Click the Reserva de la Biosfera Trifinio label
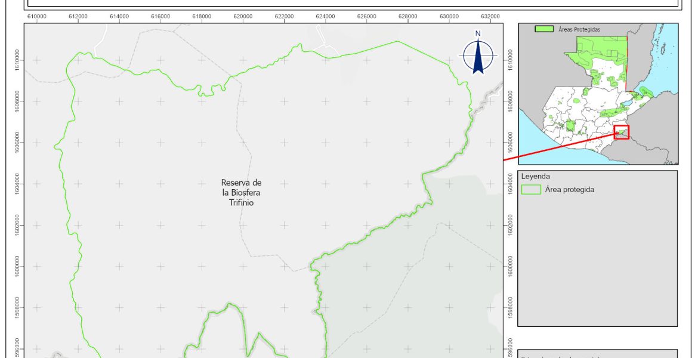Screen dimensions: 698x358 point(241,192)
